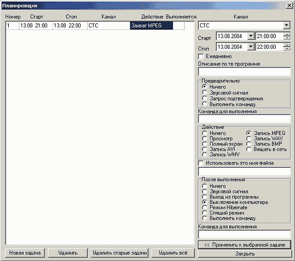Select Режим Hibernate after execution
This screenshot has width=295, height=261.
pyautogui.click(x=205, y=208)
